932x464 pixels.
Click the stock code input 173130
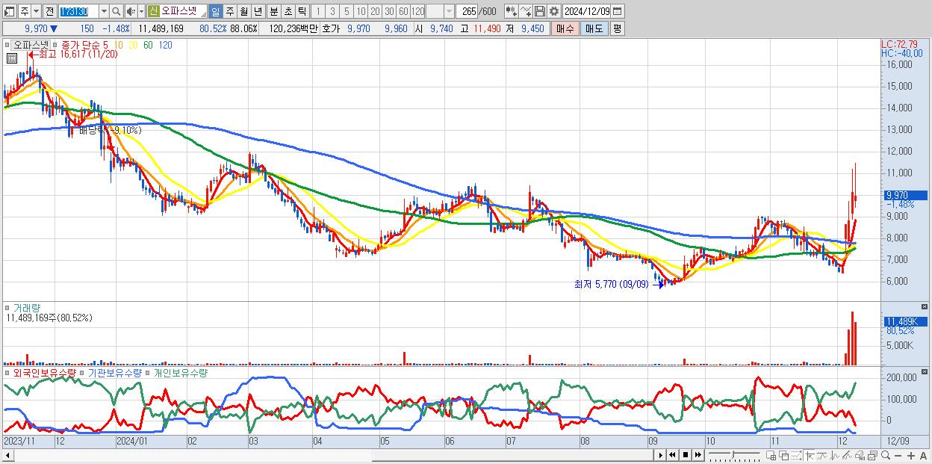[78, 11]
